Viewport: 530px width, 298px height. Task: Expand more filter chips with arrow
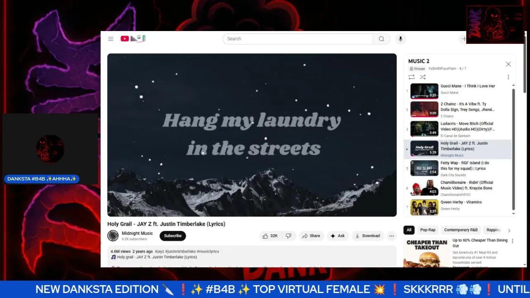coord(509,231)
